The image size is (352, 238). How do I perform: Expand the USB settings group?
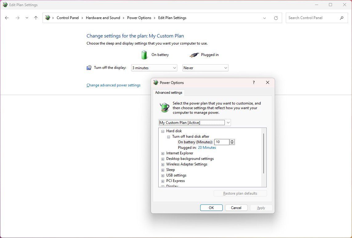click(163, 175)
